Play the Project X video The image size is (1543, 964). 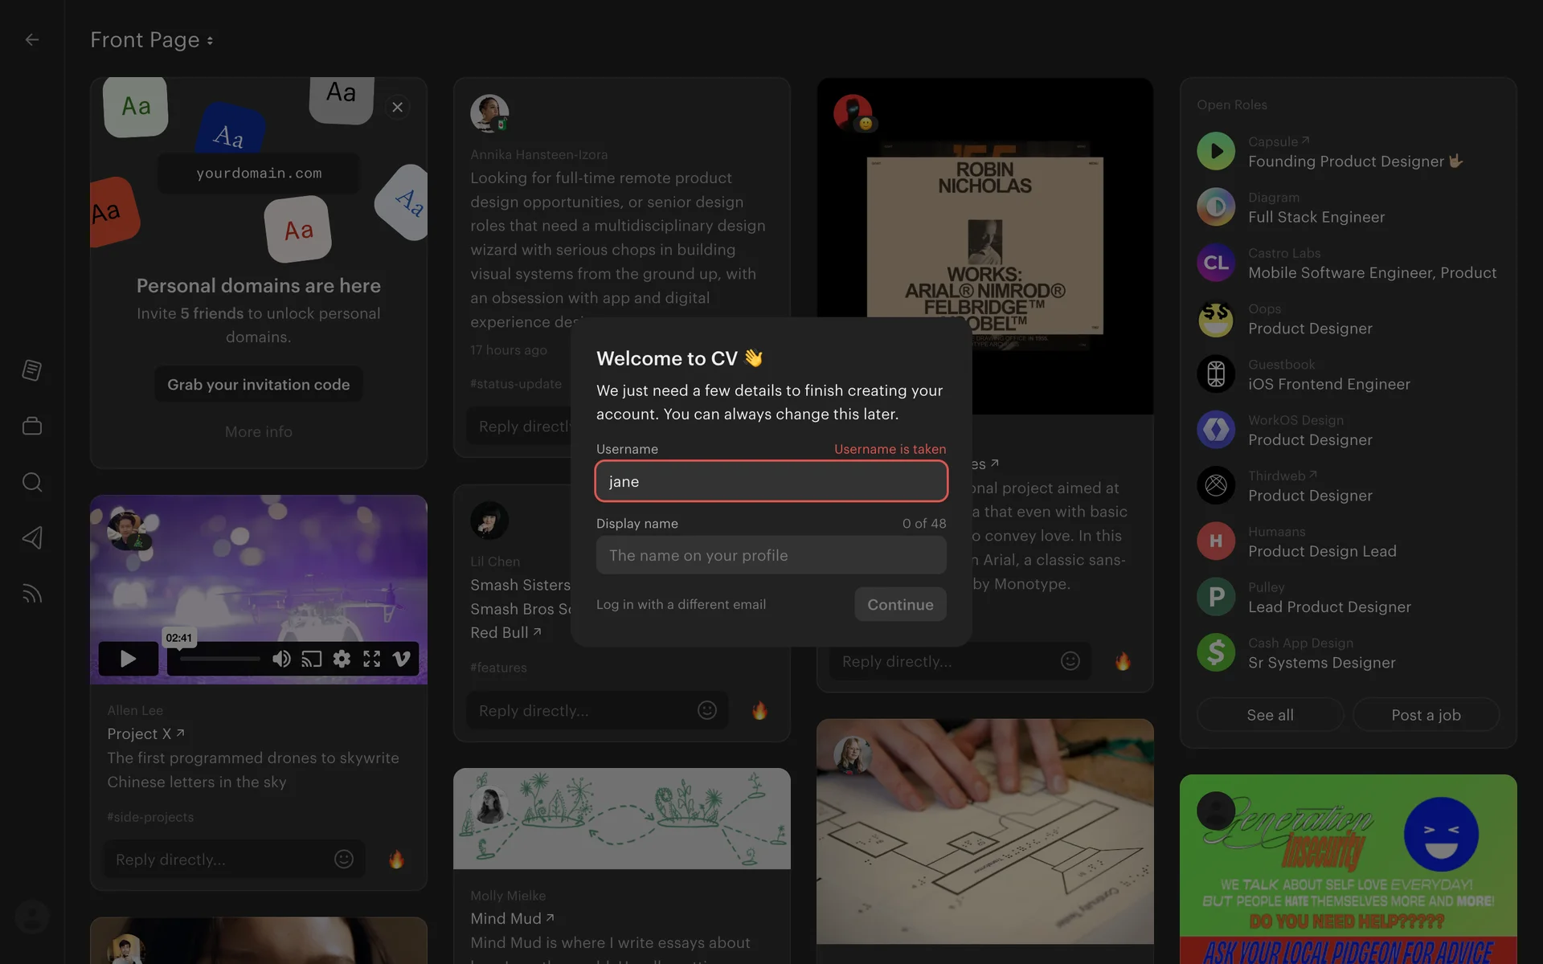(x=128, y=659)
